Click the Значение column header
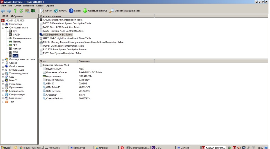 pos(116,61)
